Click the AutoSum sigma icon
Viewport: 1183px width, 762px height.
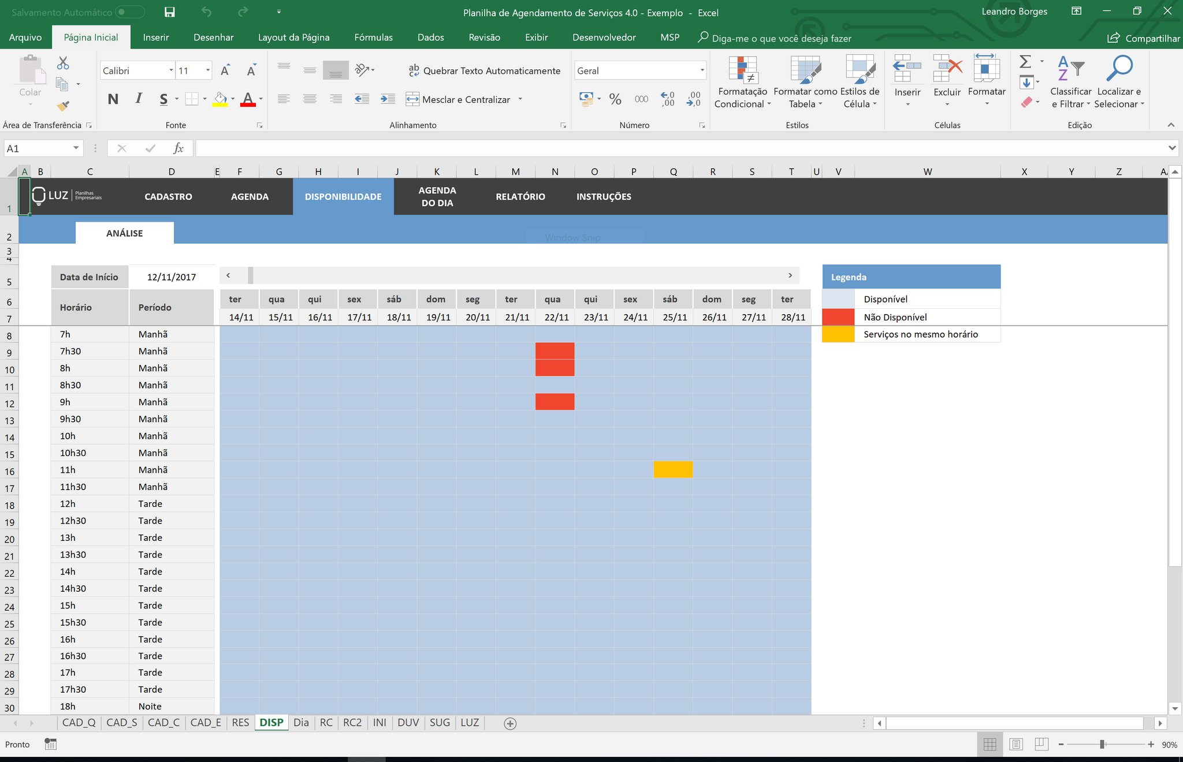click(1025, 62)
